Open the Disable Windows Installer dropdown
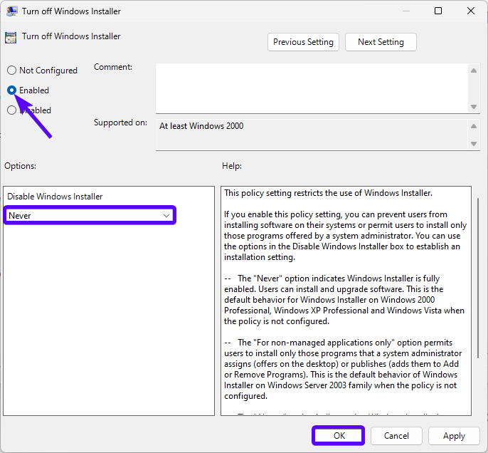The image size is (488, 453). click(90, 215)
